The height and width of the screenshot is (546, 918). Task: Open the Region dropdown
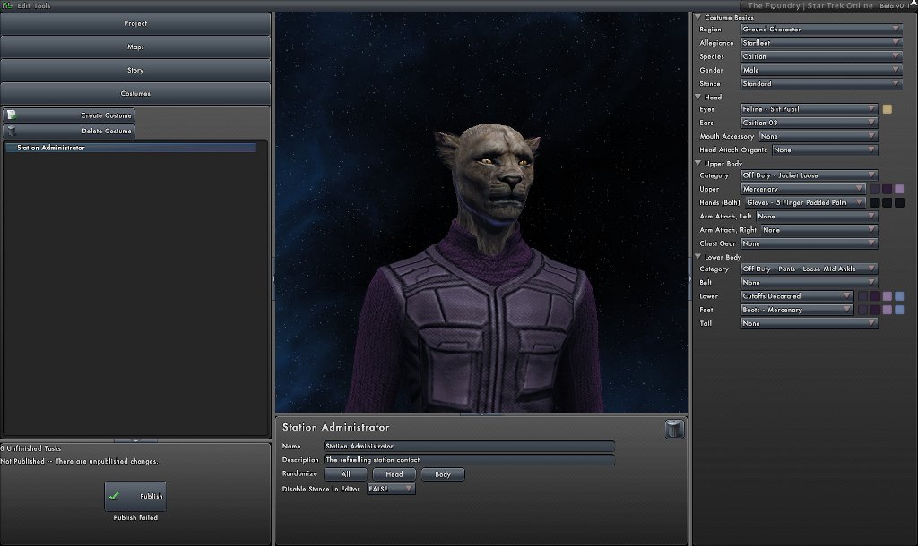click(x=821, y=29)
